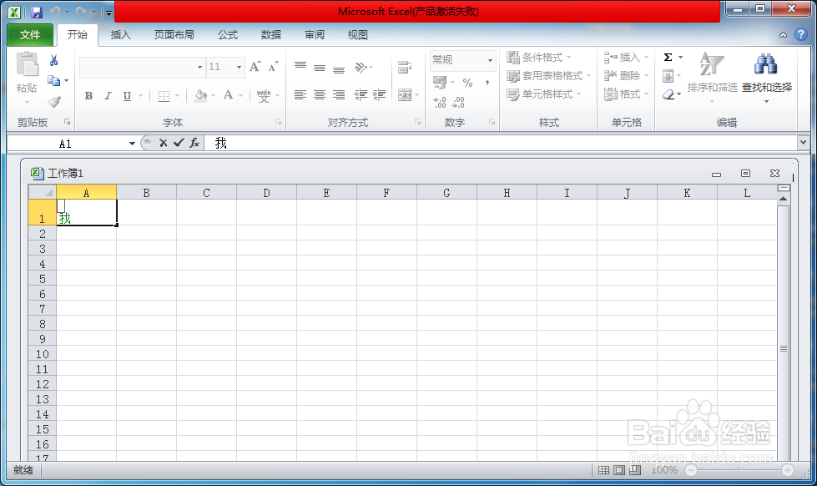This screenshot has height=486, width=817.
Task: Click the Decrease Font Size icon
Action: (x=273, y=67)
